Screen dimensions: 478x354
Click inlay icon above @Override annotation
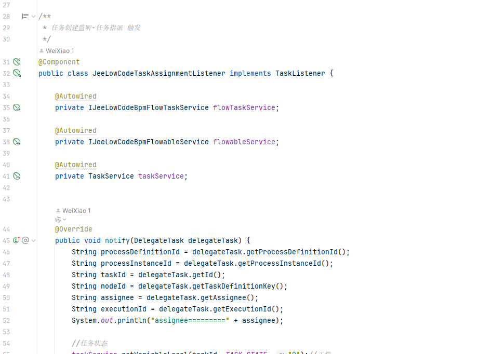[58, 220]
